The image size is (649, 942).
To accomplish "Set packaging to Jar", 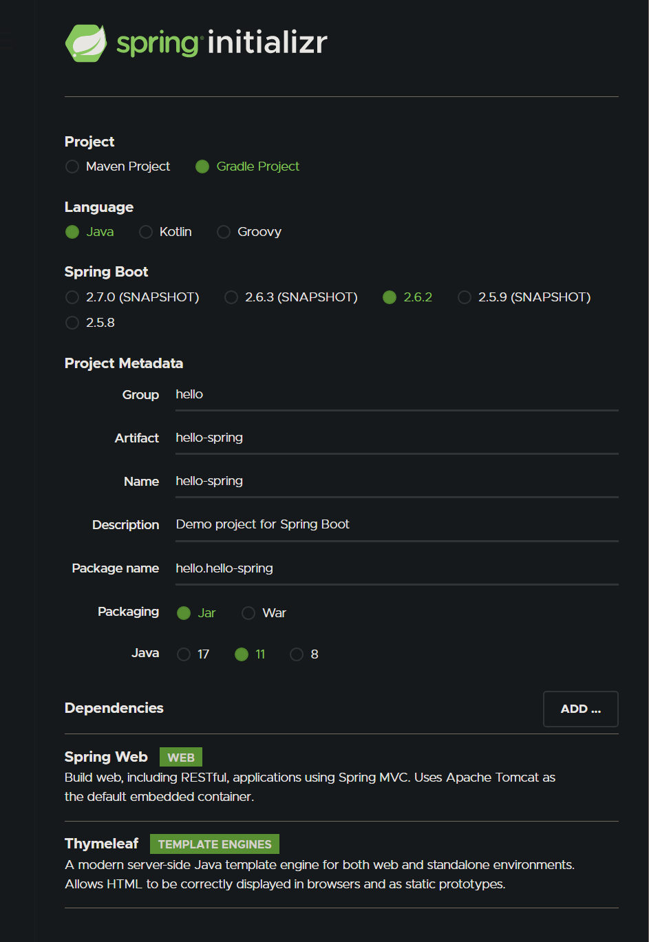I will pos(184,613).
